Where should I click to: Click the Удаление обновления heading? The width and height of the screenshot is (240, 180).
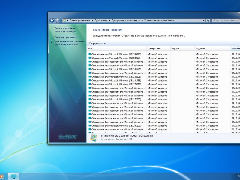(107, 30)
